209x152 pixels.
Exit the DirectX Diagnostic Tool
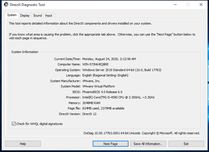pyautogui.click(x=186, y=144)
